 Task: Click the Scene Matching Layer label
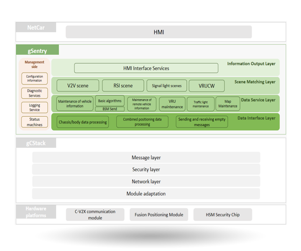coord(255,82)
